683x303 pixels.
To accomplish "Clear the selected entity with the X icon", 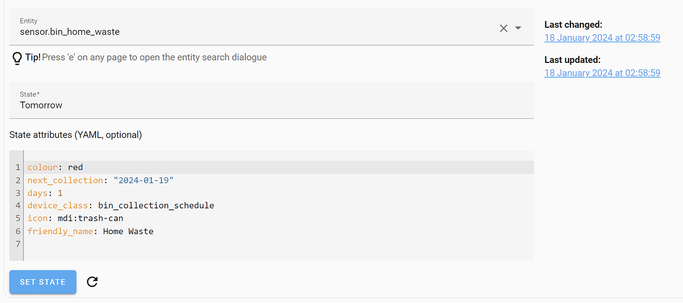I will click(503, 28).
